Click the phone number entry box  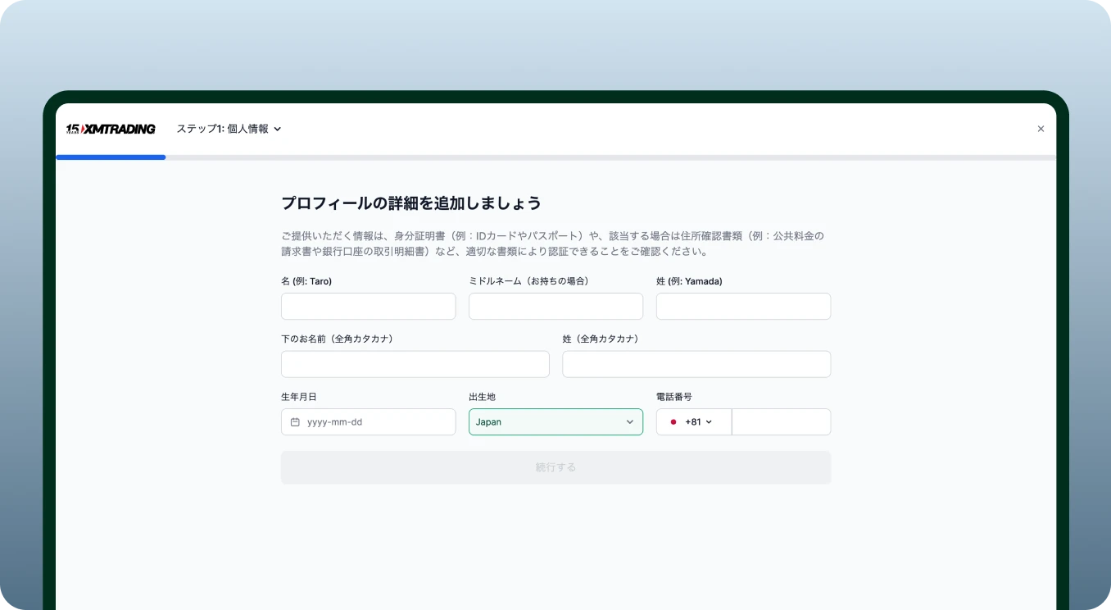click(781, 421)
